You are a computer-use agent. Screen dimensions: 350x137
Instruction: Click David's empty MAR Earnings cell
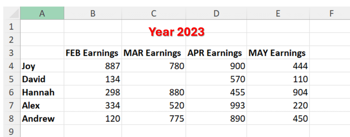click(154, 79)
